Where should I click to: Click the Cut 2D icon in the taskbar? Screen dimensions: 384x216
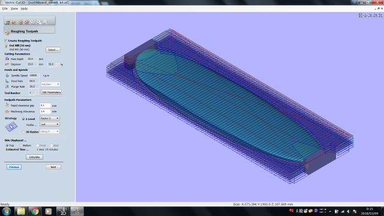(63, 211)
